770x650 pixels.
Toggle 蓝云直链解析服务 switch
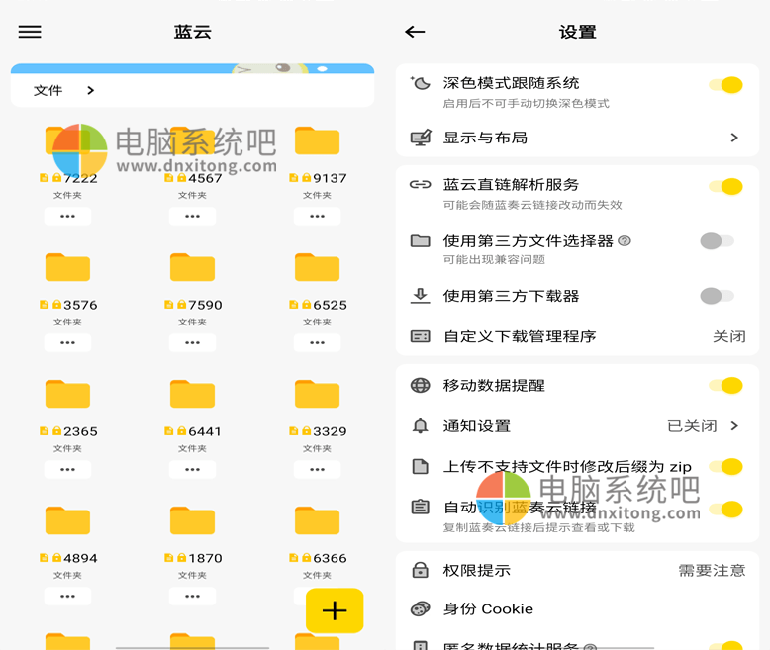726,187
